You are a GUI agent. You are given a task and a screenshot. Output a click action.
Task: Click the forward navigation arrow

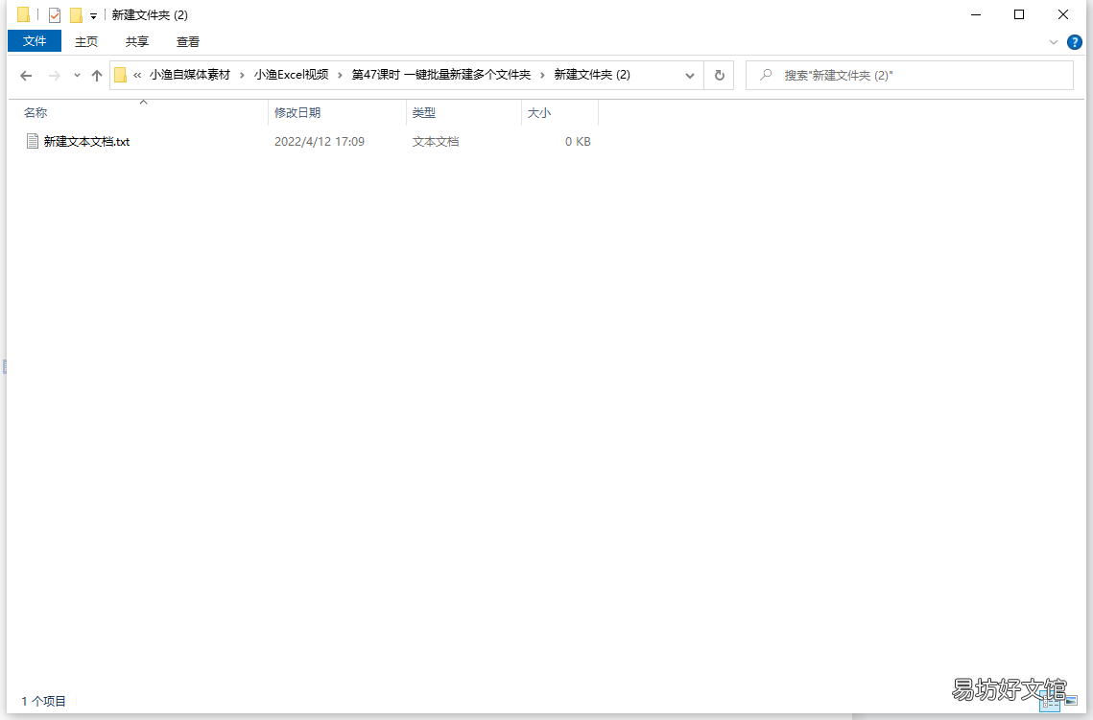(x=55, y=75)
